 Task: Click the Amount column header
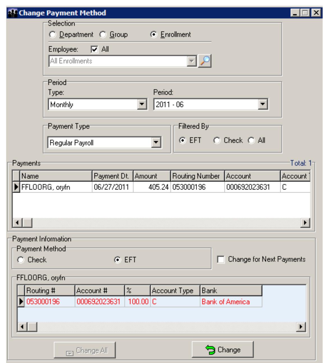coord(152,176)
